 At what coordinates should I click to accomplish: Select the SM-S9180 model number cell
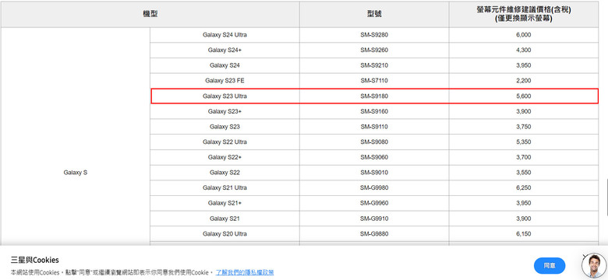[374, 96]
